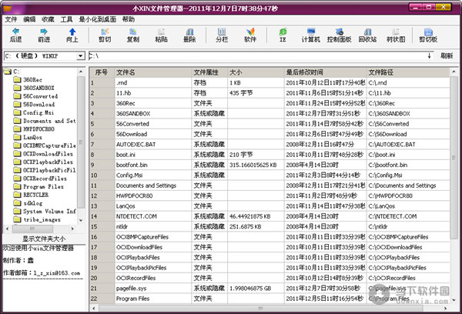The width and height of the screenshot is (462, 314).
Task: Click the 显示文件夹大小 button
Action: [43, 238]
